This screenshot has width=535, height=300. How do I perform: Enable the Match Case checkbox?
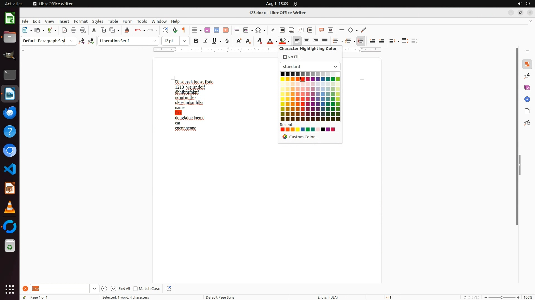click(135, 289)
